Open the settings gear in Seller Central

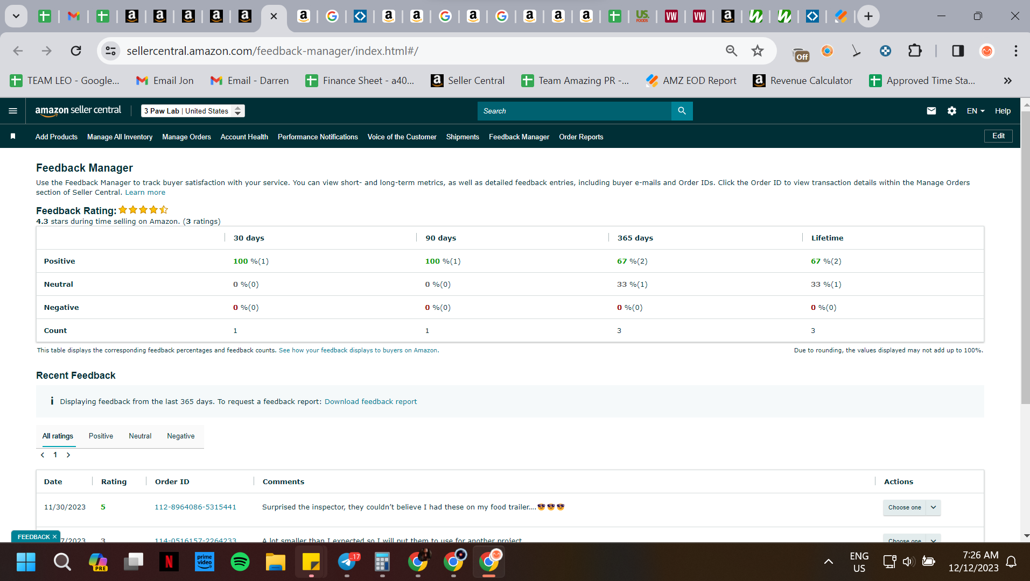click(951, 111)
